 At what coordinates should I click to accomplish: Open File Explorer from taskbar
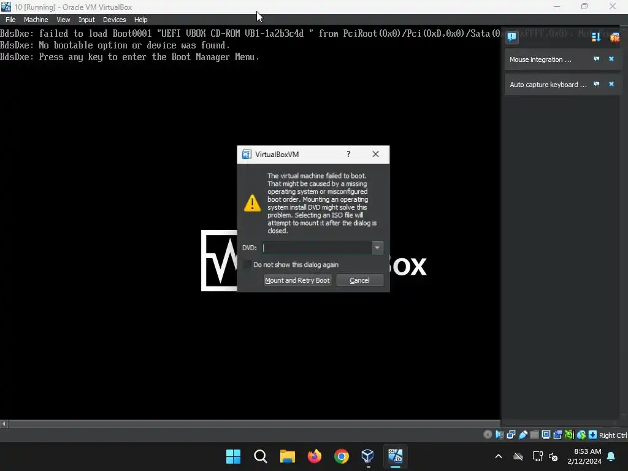tap(288, 456)
